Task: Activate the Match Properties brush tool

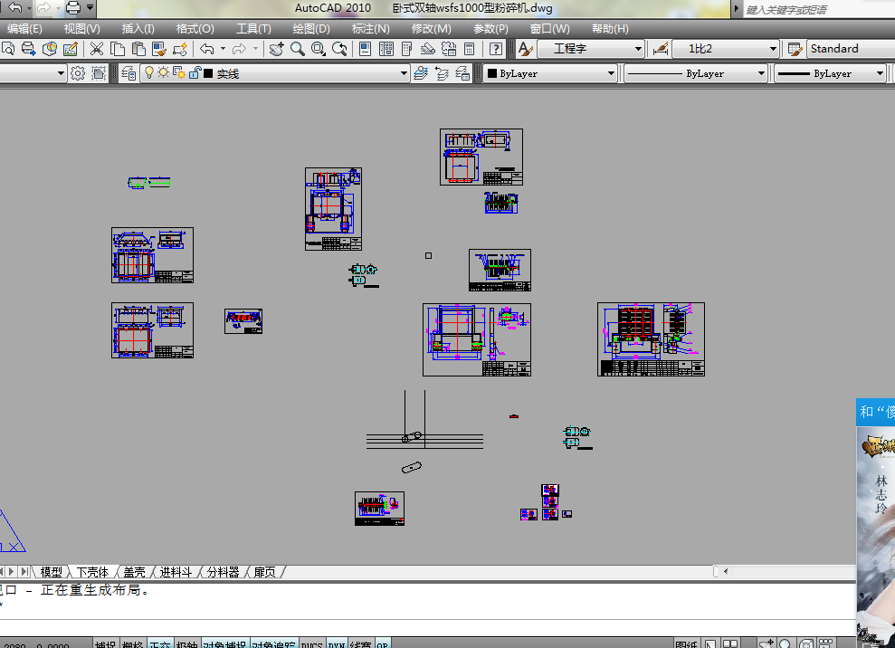Action: click(x=158, y=49)
